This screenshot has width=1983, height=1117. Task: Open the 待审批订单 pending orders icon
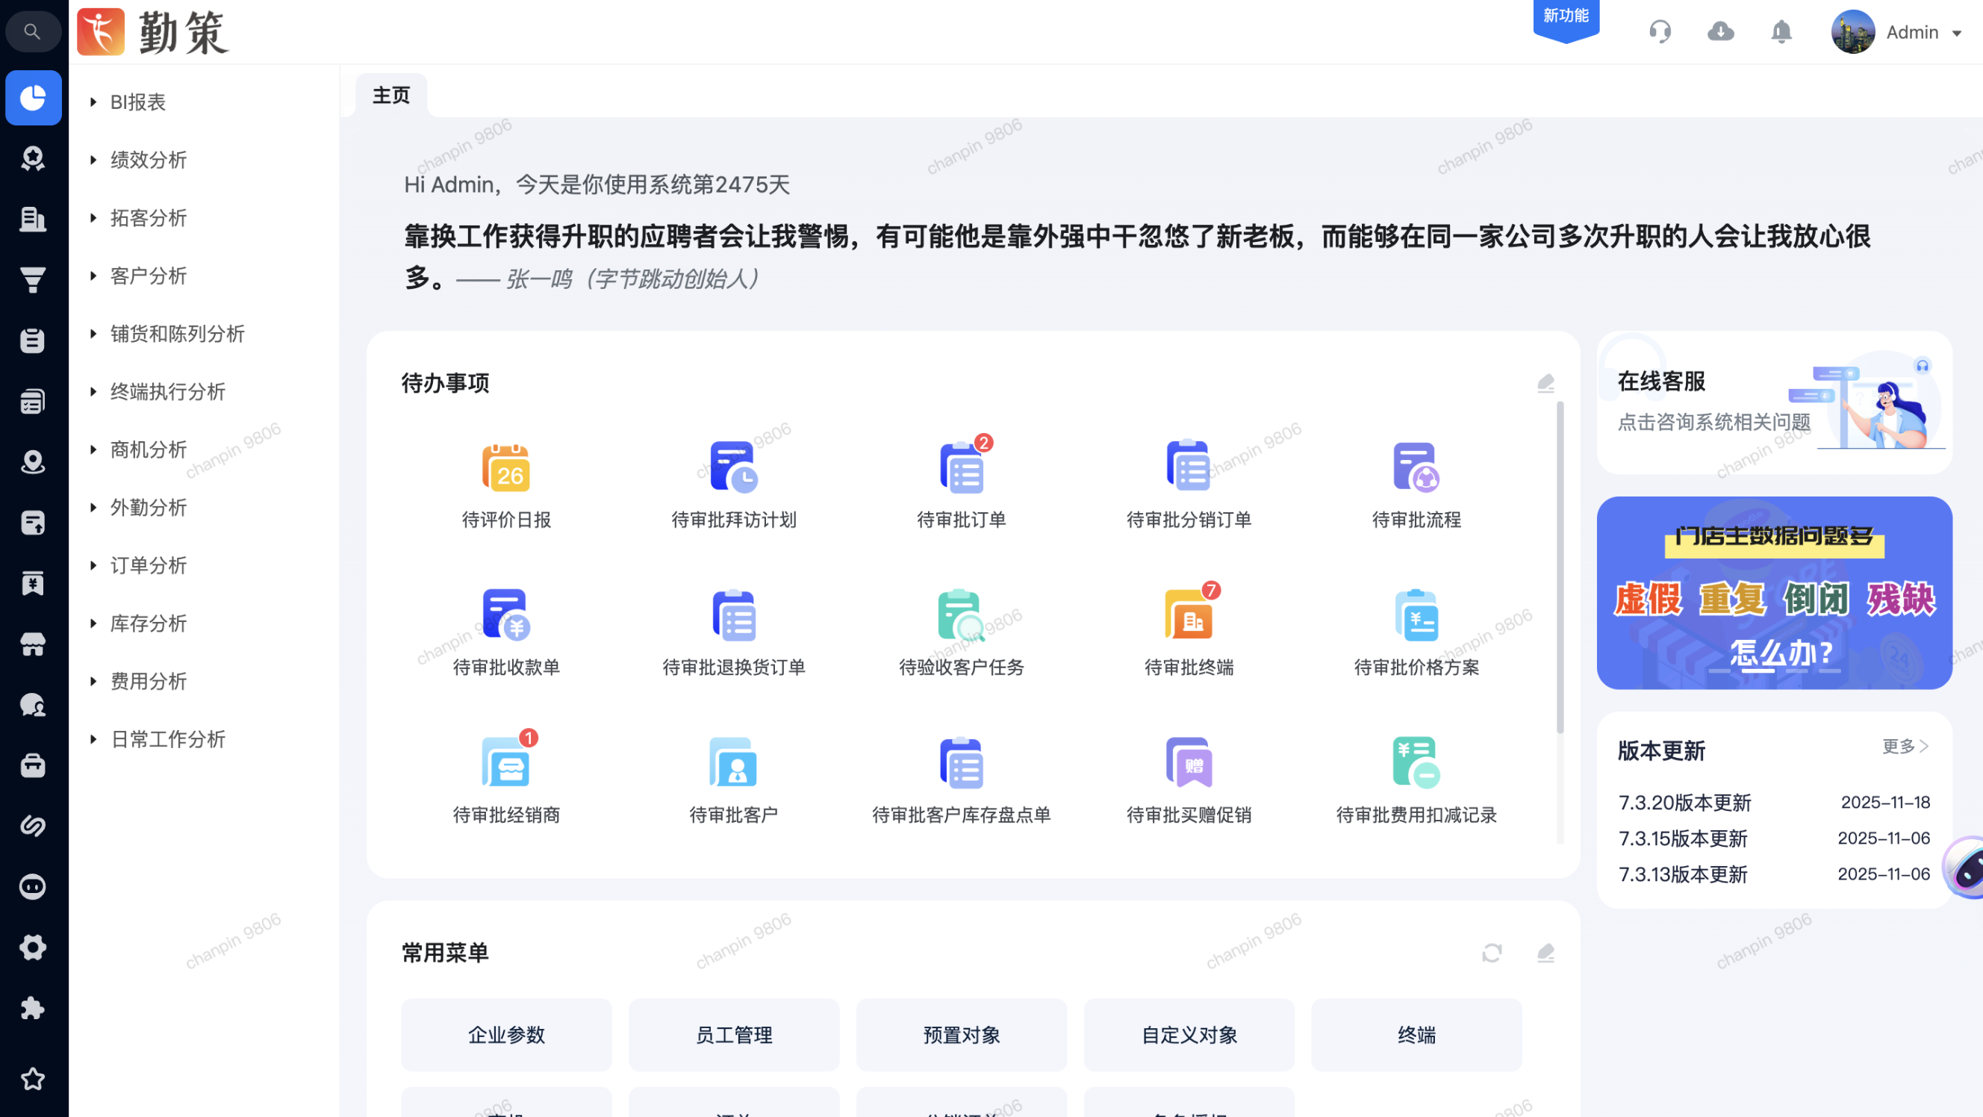(x=961, y=468)
